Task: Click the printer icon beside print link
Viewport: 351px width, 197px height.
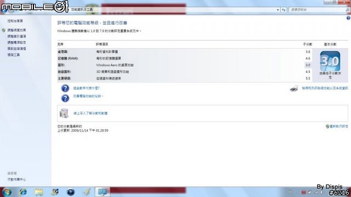Action: click(294, 89)
